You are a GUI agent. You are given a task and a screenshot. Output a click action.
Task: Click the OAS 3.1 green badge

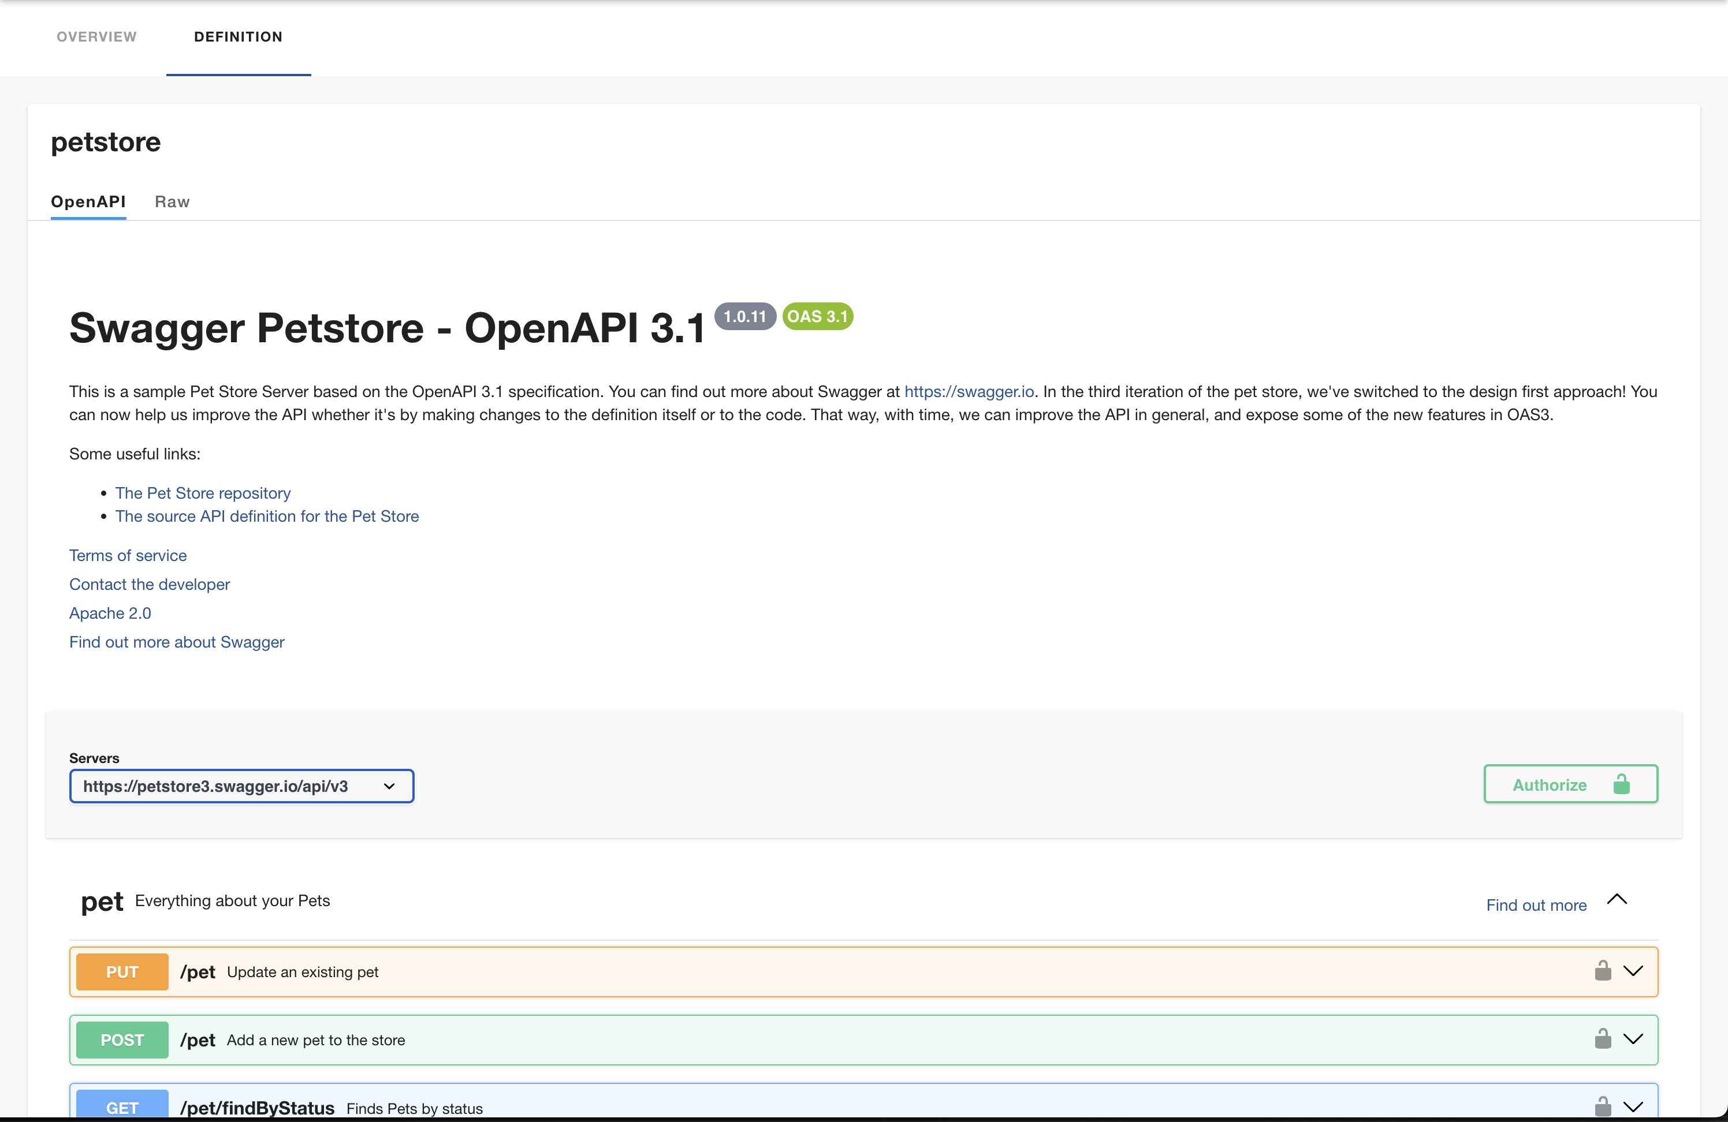click(x=818, y=316)
